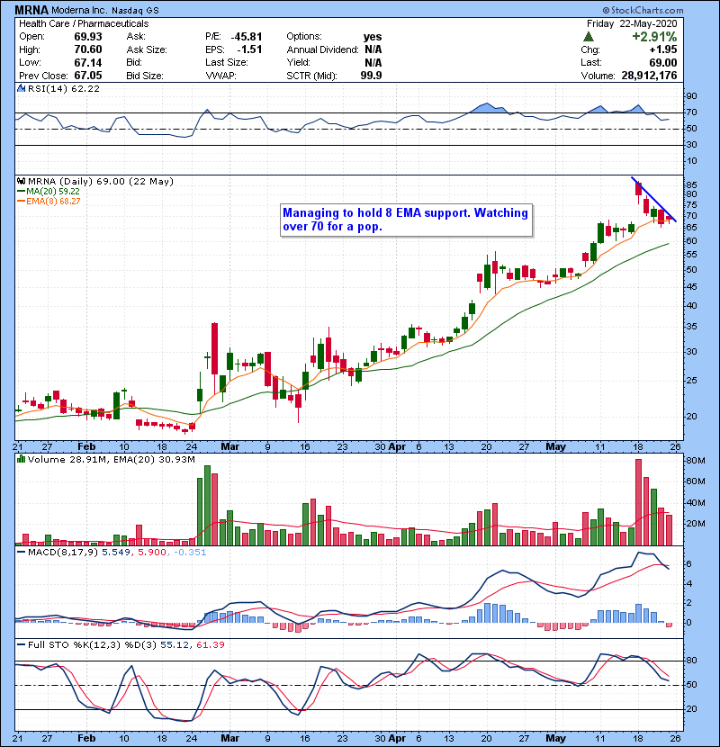
Task: Click the tallest red volume bar in May
Action: click(638, 502)
